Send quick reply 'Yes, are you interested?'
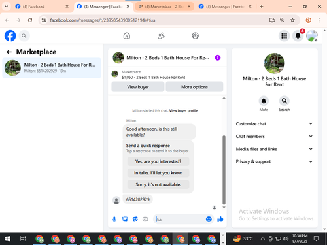This screenshot has width=327, height=245. (158, 161)
